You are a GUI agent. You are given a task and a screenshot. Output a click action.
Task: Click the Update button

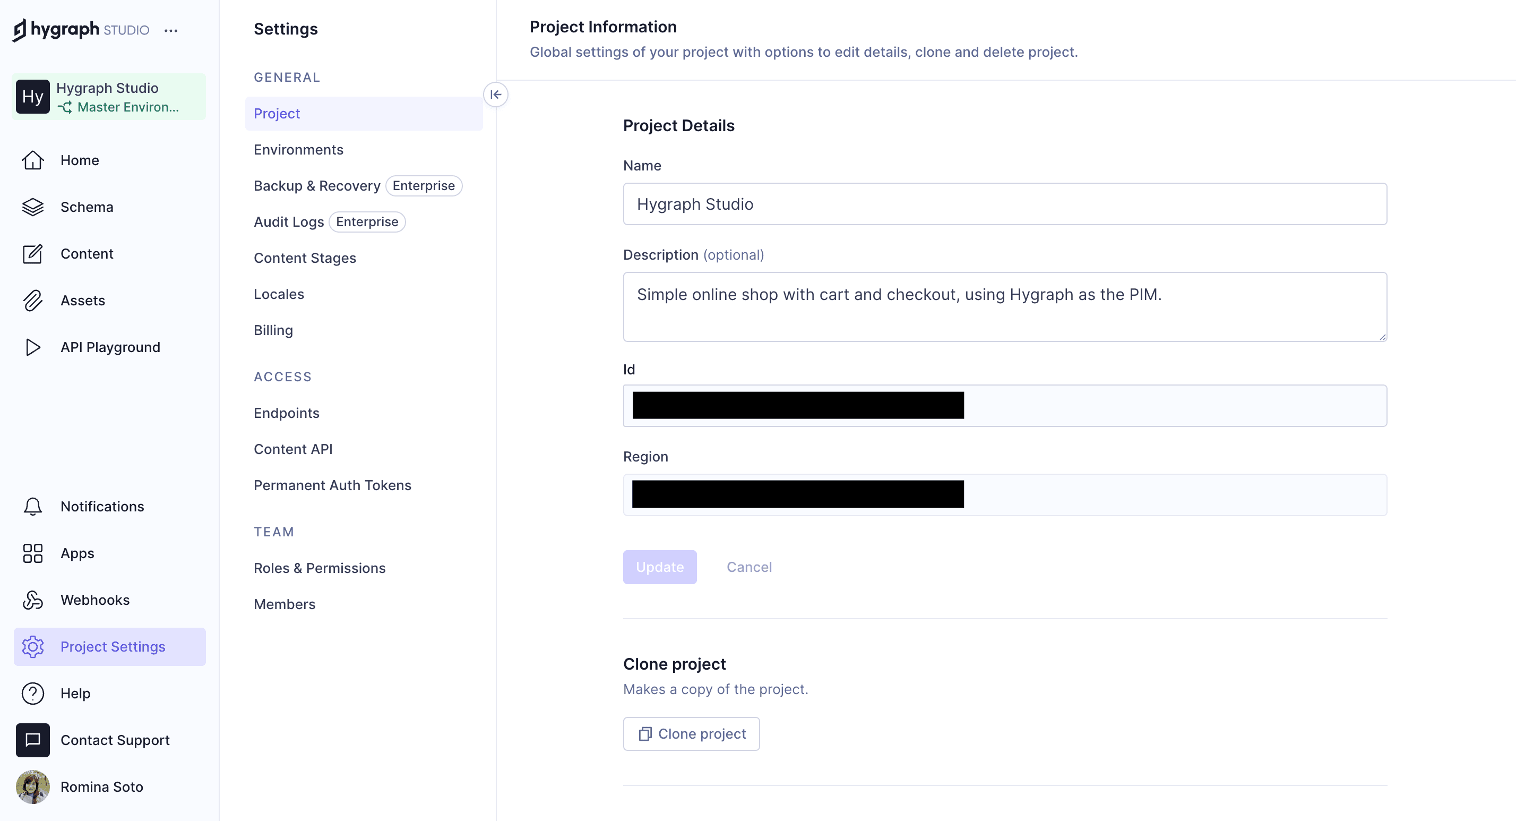click(x=660, y=567)
